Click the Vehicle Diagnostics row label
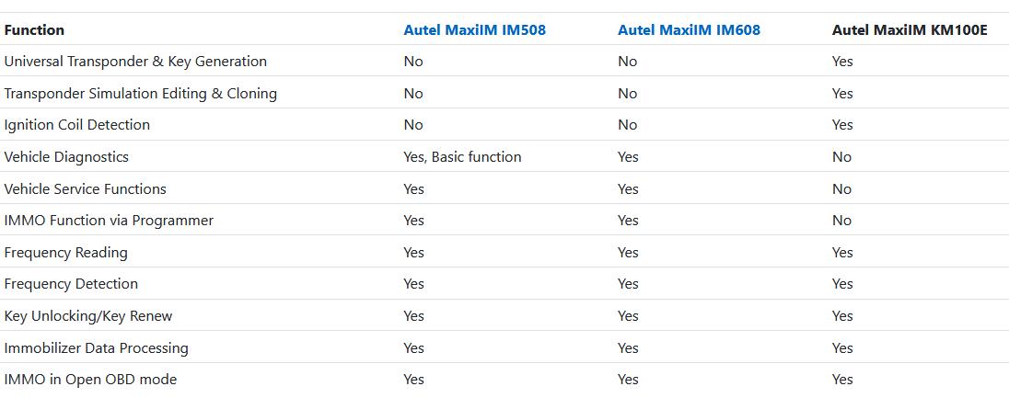The width and height of the screenshot is (1009, 398). pyautogui.click(x=66, y=157)
